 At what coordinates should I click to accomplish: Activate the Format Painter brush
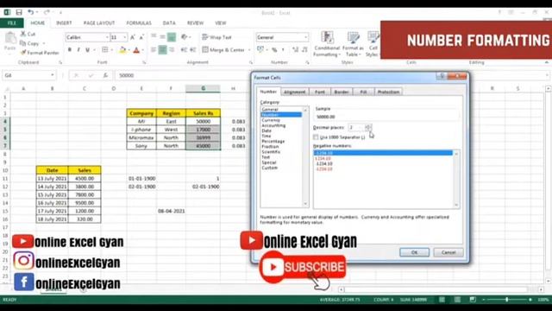point(40,53)
